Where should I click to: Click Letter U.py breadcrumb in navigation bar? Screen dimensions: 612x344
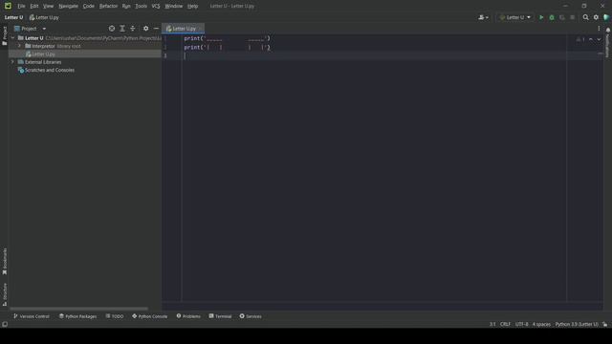[44, 17]
